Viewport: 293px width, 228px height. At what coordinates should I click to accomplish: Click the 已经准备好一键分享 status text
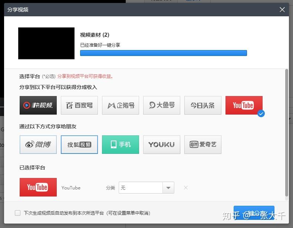click(100, 45)
